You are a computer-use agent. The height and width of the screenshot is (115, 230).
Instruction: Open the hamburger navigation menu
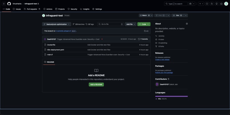[x=4, y=4]
